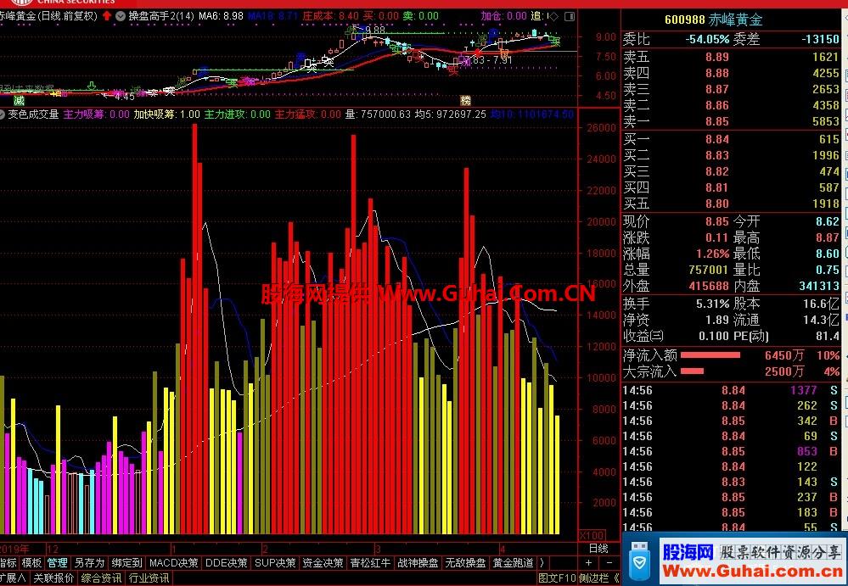The image size is (848, 586).
Task: Click the diamond icon in chart header
Action: pyautogui.click(x=553, y=16)
